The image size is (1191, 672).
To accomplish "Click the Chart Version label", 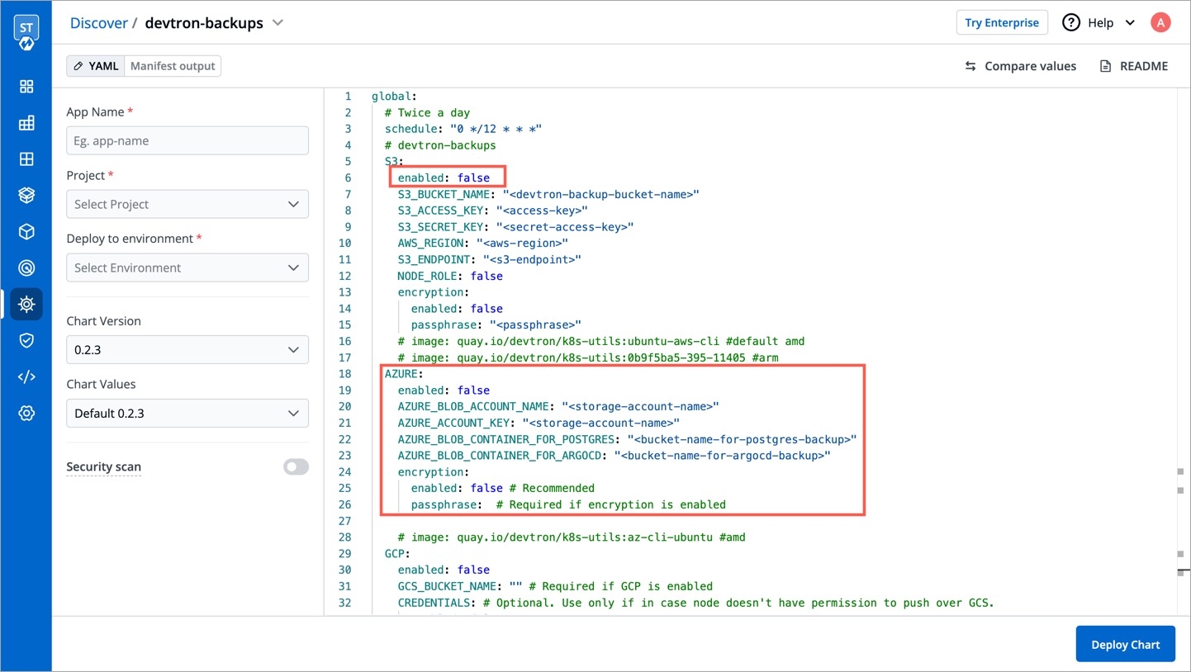I will pos(103,321).
